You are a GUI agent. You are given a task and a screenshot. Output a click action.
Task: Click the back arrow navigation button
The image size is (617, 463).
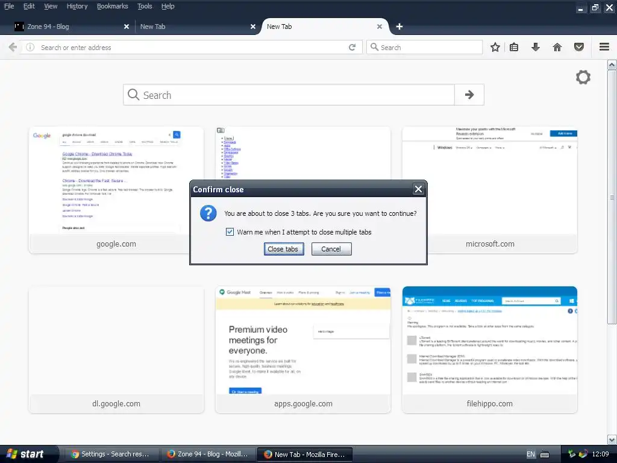(13, 47)
